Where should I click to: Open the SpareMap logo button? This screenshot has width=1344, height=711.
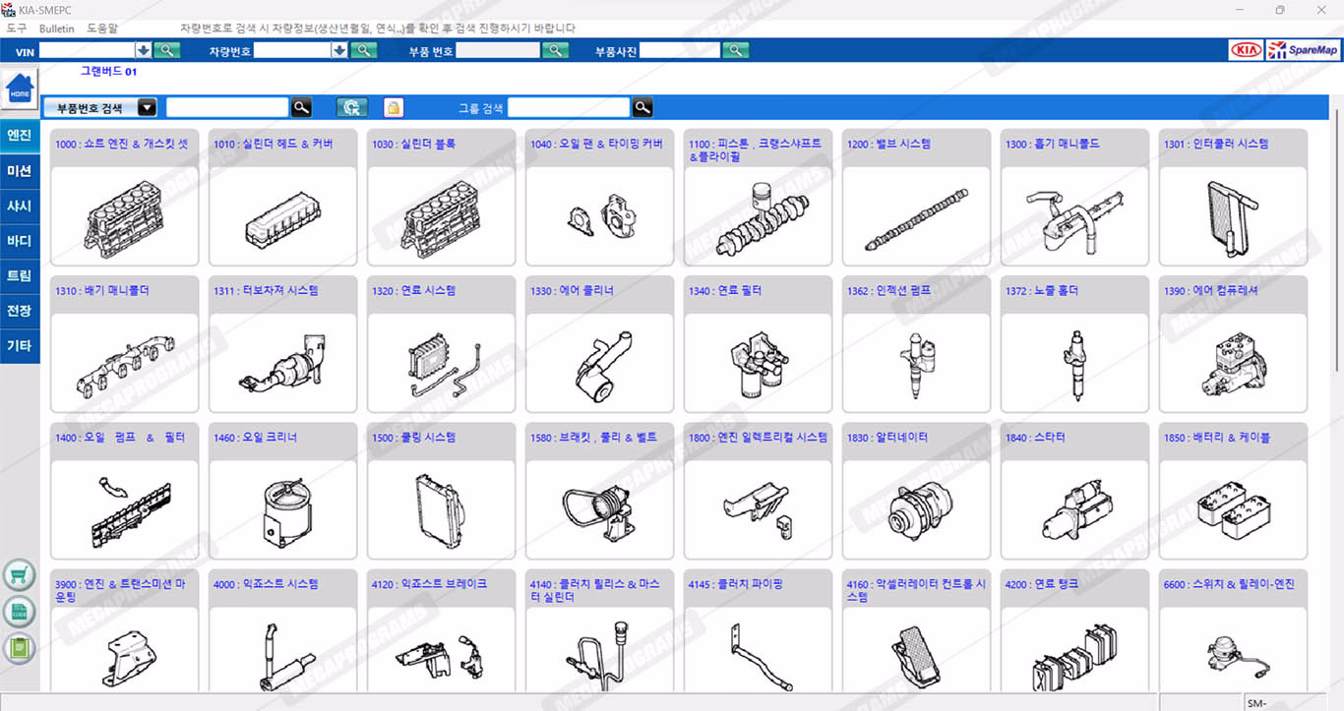(1303, 50)
